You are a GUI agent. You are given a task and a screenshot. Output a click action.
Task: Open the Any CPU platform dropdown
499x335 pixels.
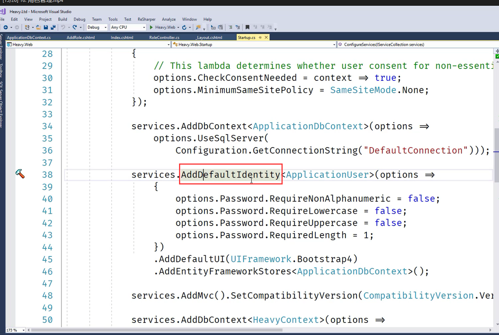pyautogui.click(x=144, y=27)
